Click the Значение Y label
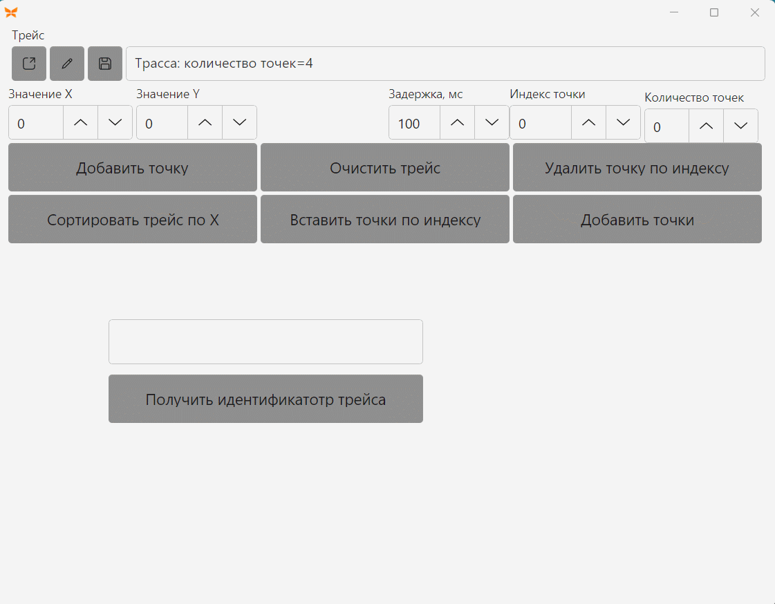This screenshot has height=604, width=775. click(168, 94)
